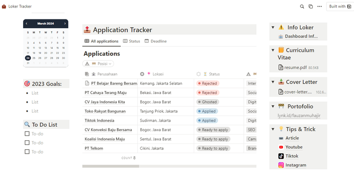Click the warning icon beside Info Loker
Viewport: 354px width, 177px height.
[281, 27]
